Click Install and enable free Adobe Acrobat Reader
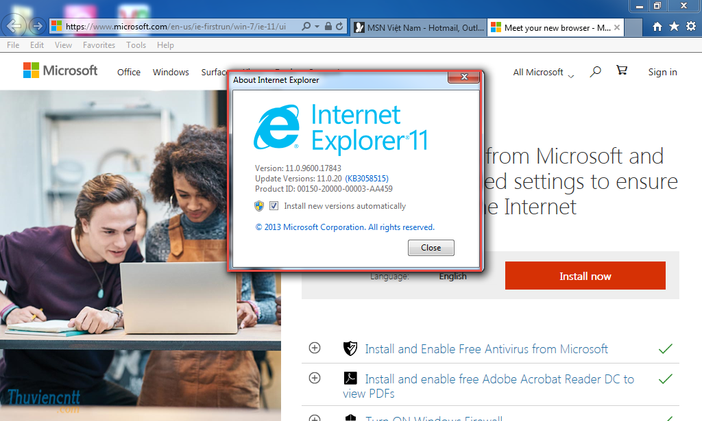The image size is (702, 421). (488, 386)
